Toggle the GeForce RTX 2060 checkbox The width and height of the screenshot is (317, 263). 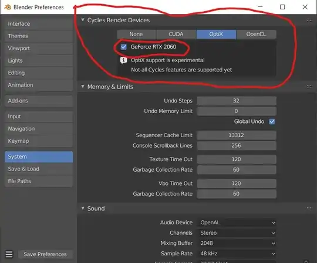coord(123,47)
